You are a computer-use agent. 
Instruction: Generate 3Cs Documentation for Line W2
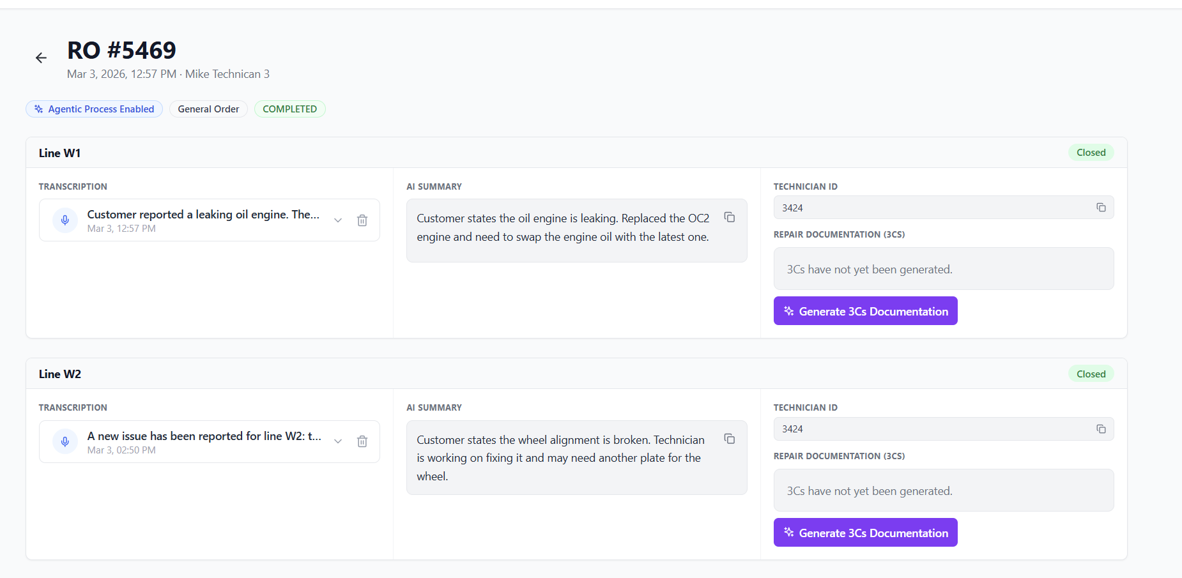click(865, 533)
